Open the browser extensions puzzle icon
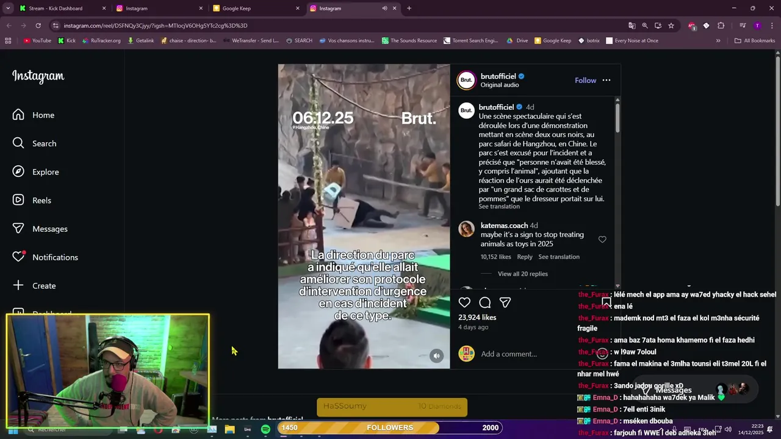This screenshot has width=781, height=439. pos(721,26)
